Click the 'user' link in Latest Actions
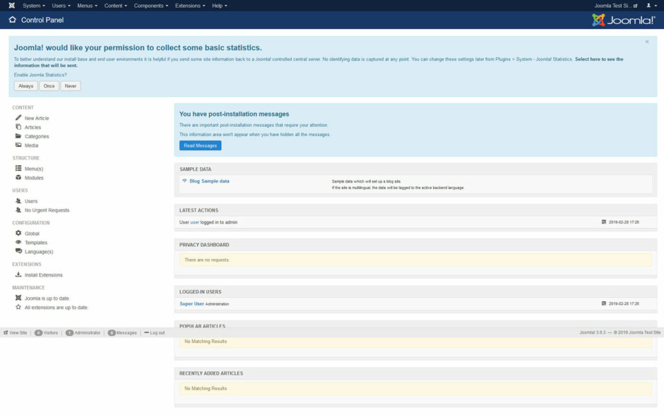The height and width of the screenshot is (417, 664). [195, 222]
